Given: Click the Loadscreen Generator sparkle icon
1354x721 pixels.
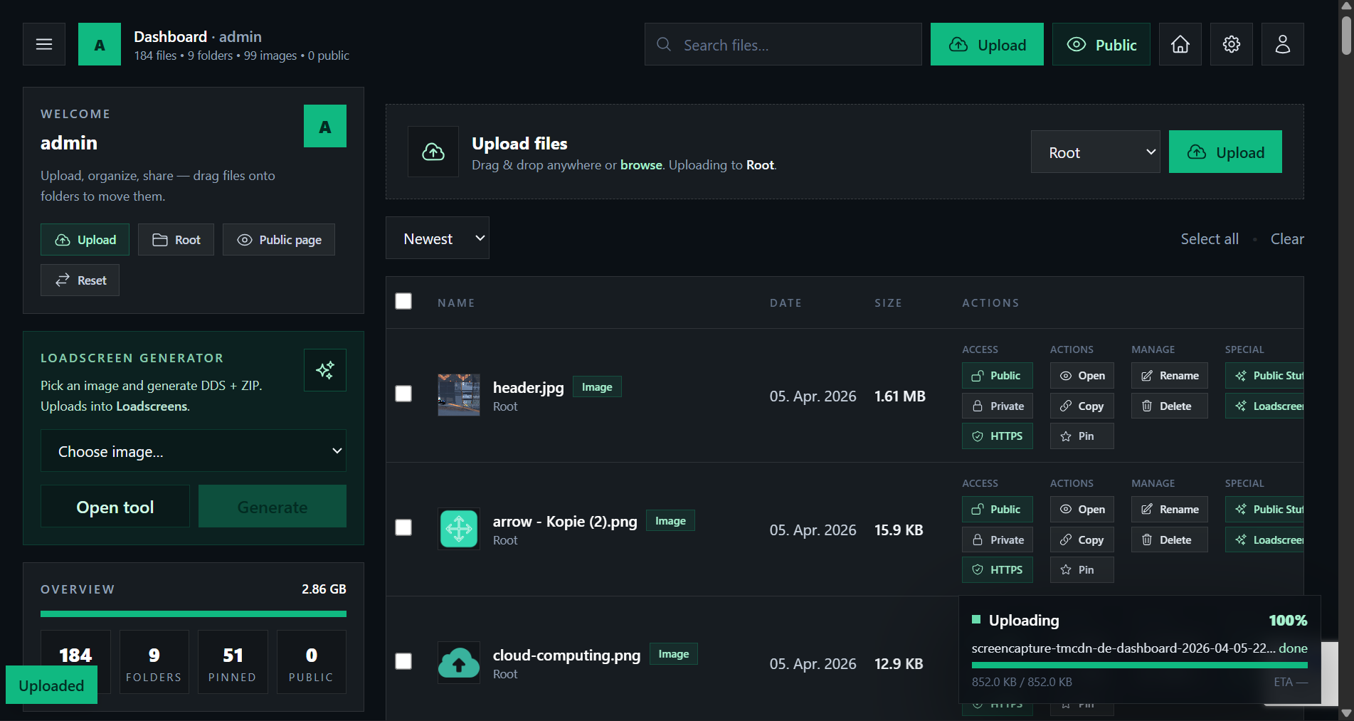Looking at the screenshot, I should click(x=325, y=370).
